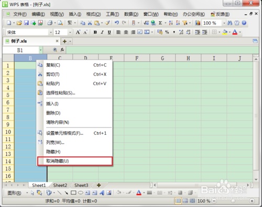Select 列宽(W)... from the context menu
This screenshot has height=207, width=262.
click(x=75, y=143)
